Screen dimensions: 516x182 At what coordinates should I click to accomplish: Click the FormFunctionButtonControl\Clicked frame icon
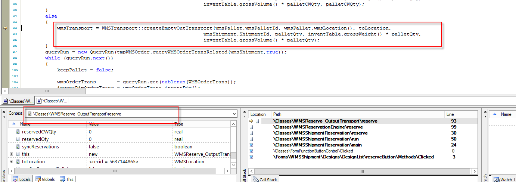point(251,151)
